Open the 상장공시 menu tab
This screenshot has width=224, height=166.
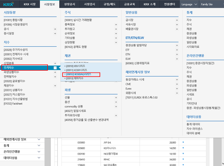tap(70, 4)
